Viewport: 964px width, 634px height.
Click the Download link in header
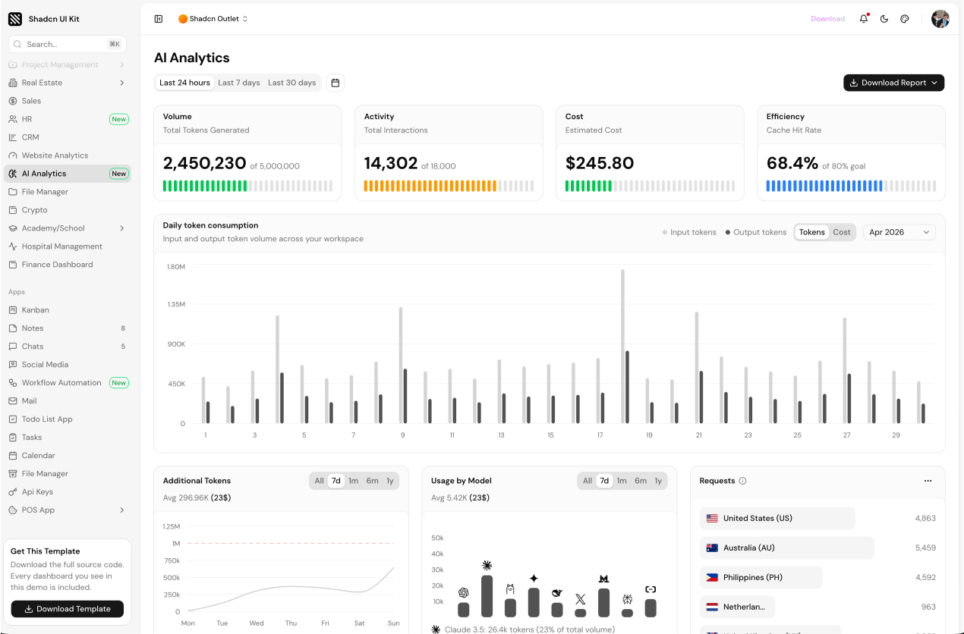[x=827, y=19]
